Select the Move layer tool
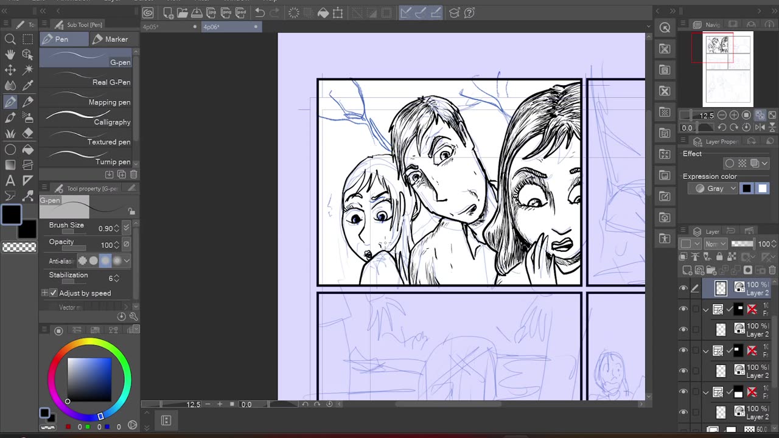 coord(10,70)
